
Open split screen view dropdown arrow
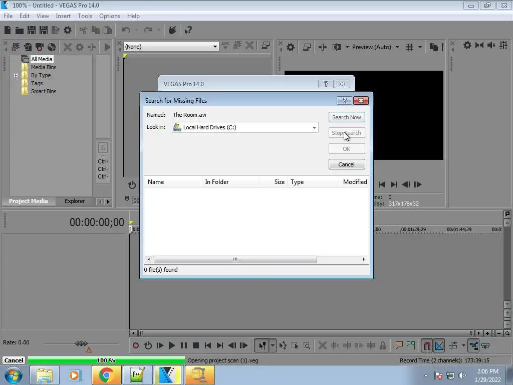coord(347,47)
